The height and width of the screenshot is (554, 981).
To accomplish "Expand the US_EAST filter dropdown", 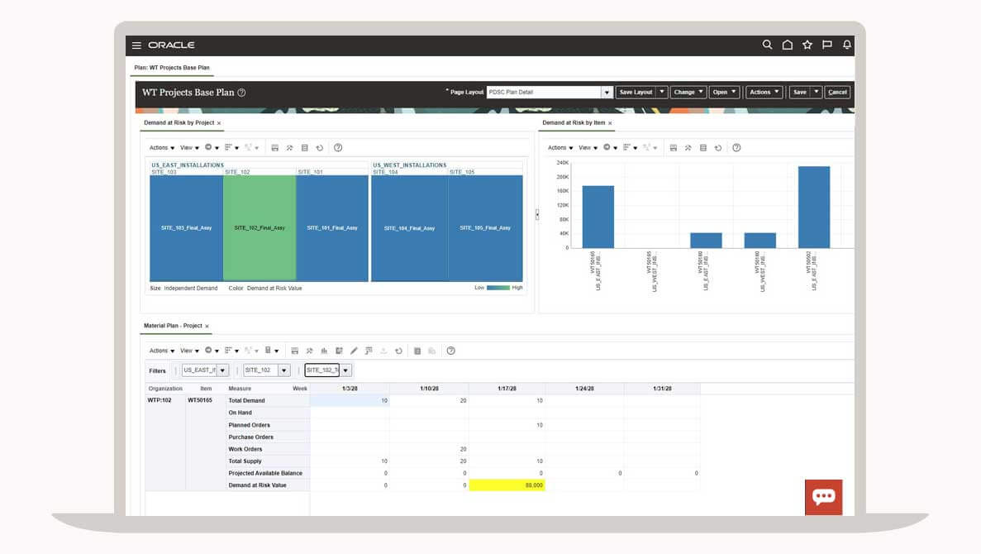I will click(x=222, y=370).
